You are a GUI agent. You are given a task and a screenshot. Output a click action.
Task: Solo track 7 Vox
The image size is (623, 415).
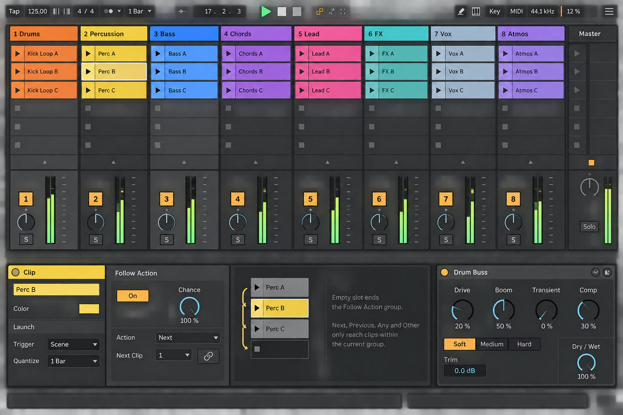click(446, 240)
